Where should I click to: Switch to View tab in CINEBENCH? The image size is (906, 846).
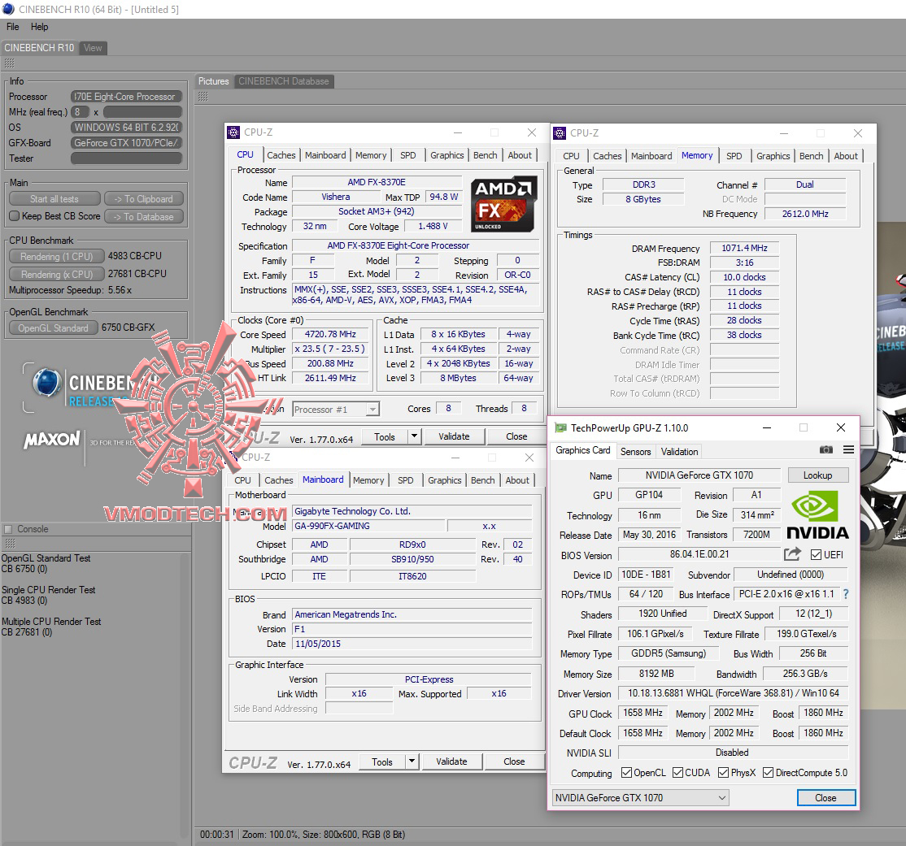(x=93, y=48)
